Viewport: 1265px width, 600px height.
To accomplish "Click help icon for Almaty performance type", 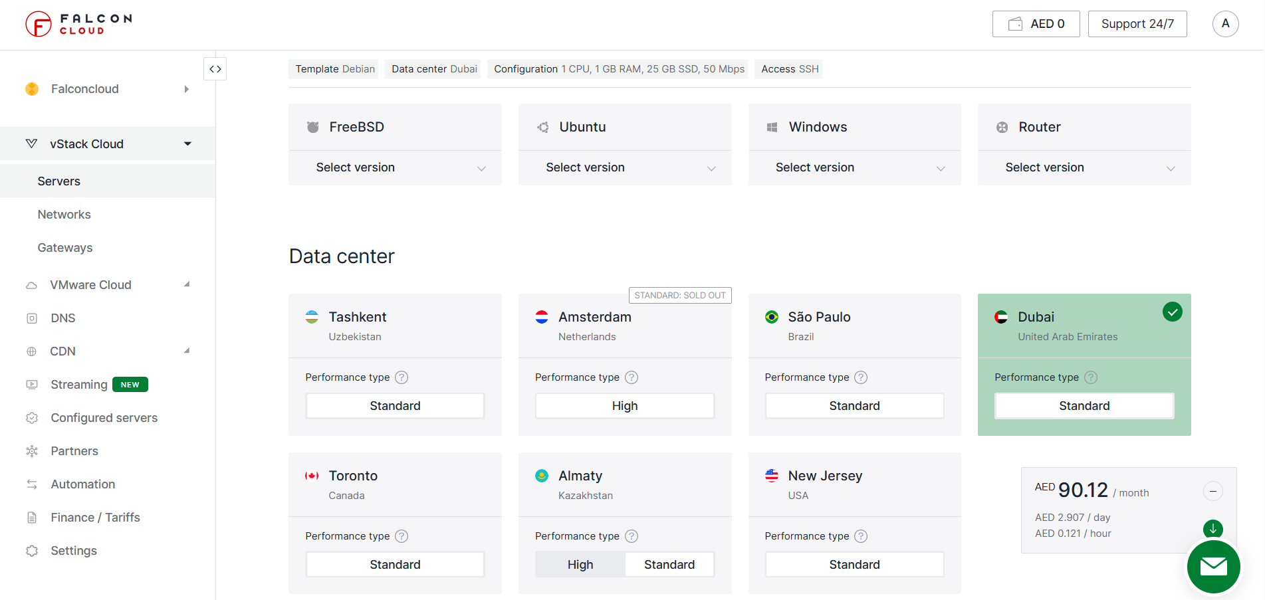I will (632, 536).
